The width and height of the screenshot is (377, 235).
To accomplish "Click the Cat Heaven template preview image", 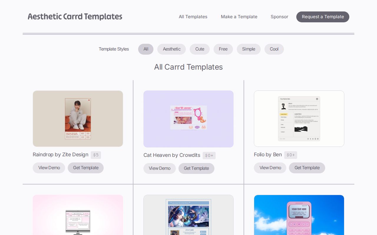I will pyautogui.click(x=188, y=119).
